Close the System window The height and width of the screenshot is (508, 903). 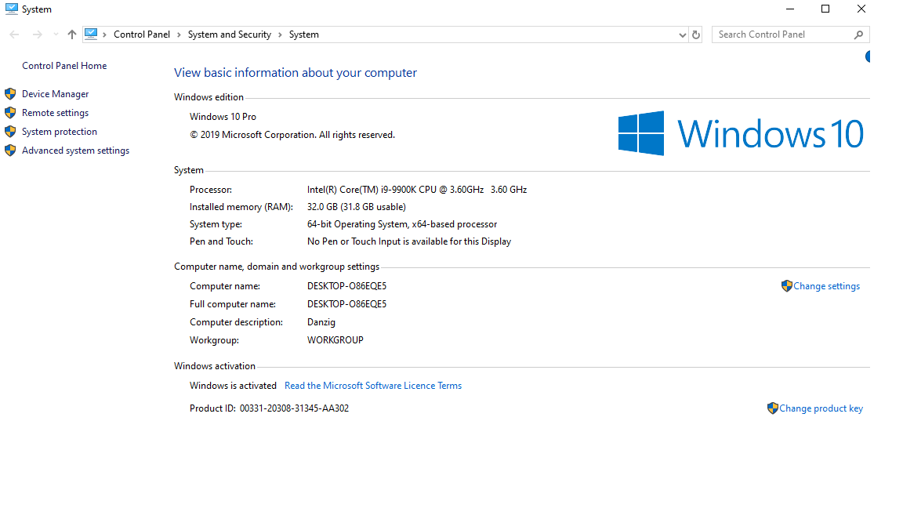click(x=861, y=9)
